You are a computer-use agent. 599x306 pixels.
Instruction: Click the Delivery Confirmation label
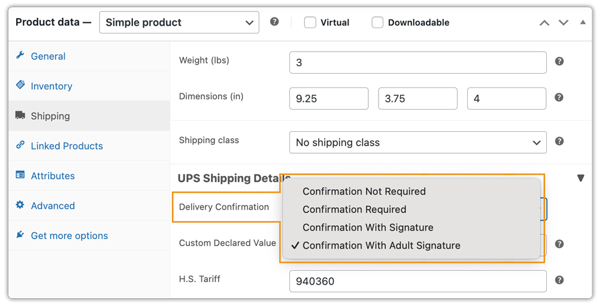(x=224, y=207)
